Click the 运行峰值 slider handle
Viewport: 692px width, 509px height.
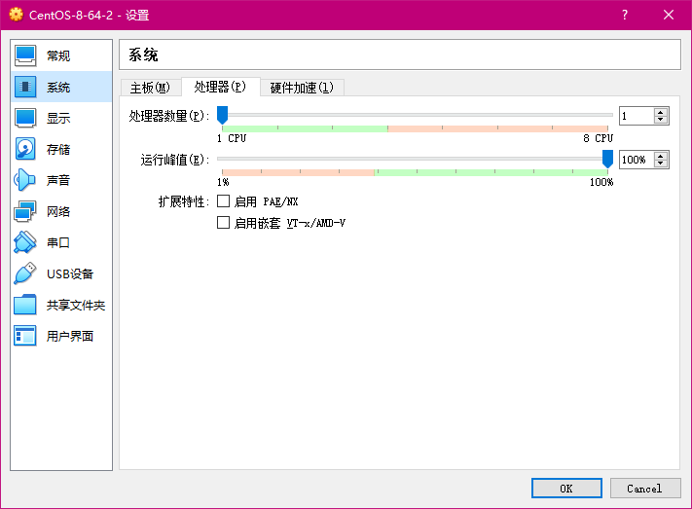607,159
